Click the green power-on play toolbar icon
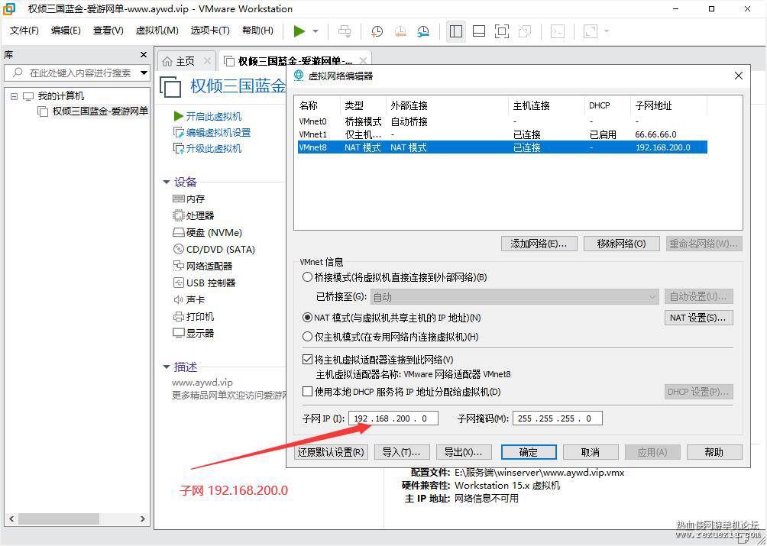 (x=299, y=31)
